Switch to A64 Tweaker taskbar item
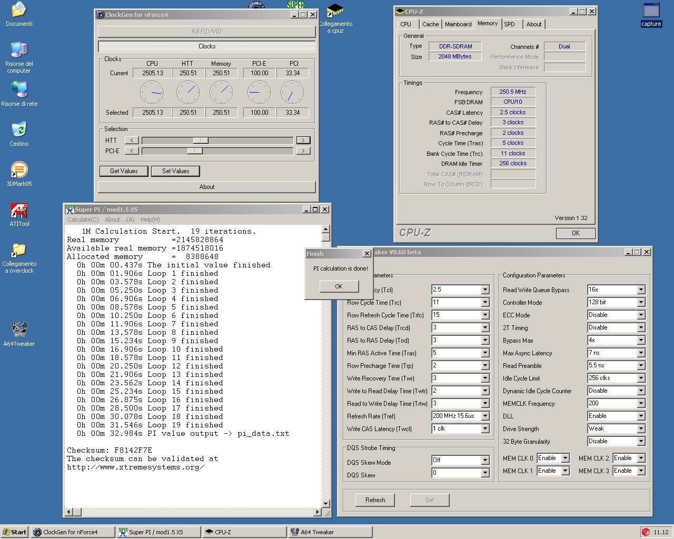 click(x=330, y=532)
